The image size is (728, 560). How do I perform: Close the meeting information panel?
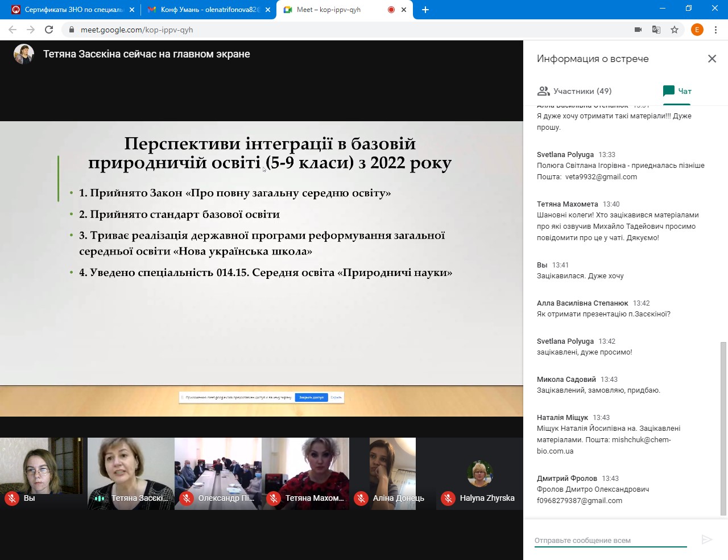click(712, 59)
